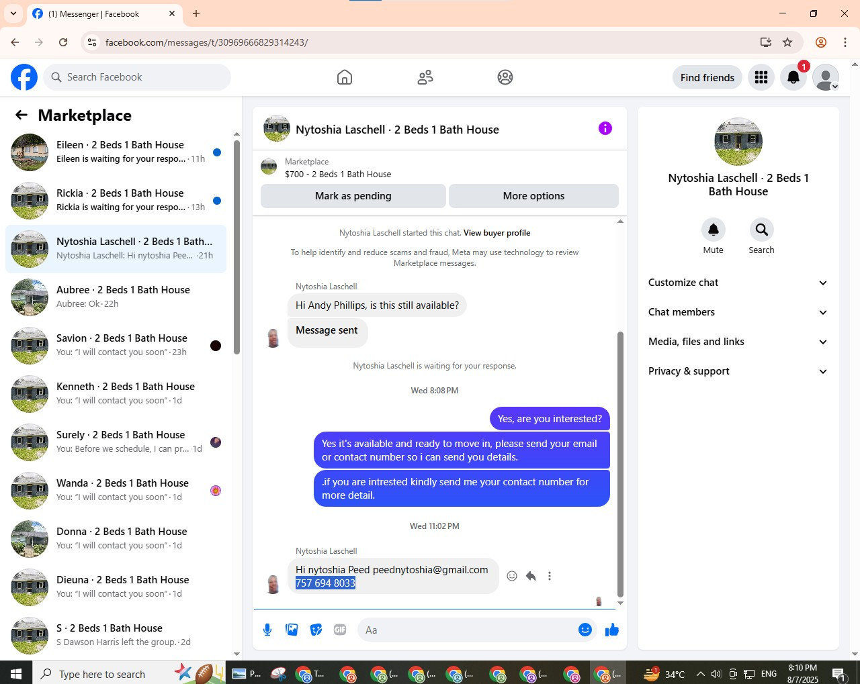The width and height of the screenshot is (860, 684).
Task: Open taskbar volume icon
Action: tap(717, 674)
